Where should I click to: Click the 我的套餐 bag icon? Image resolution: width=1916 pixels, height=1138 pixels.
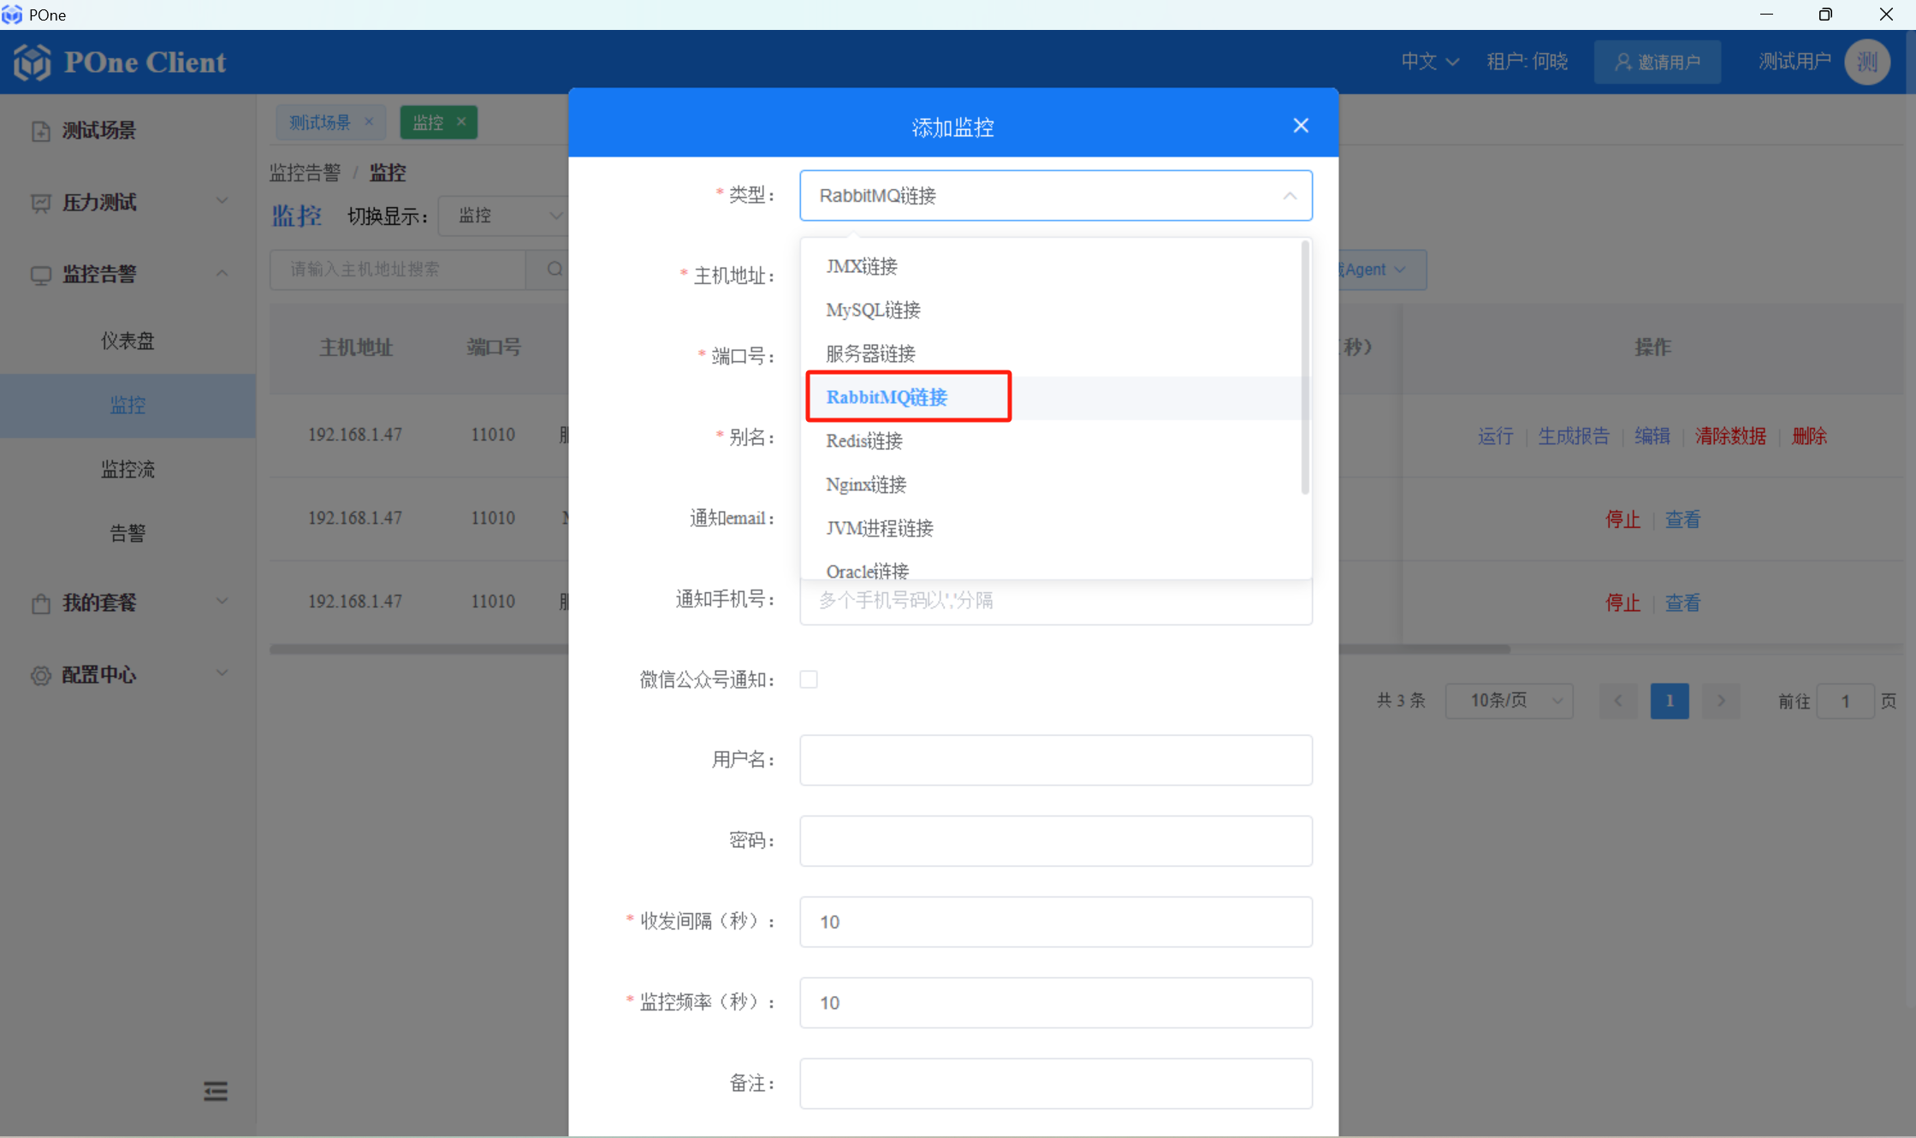click(x=40, y=603)
